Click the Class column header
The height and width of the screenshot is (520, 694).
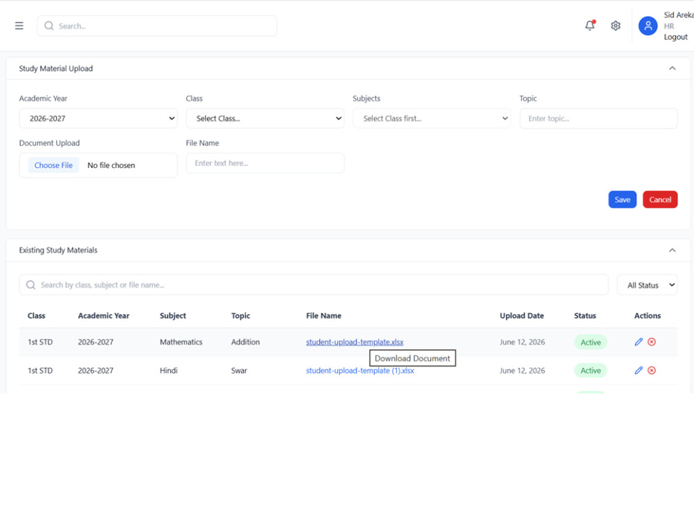[x=36, y=315]
